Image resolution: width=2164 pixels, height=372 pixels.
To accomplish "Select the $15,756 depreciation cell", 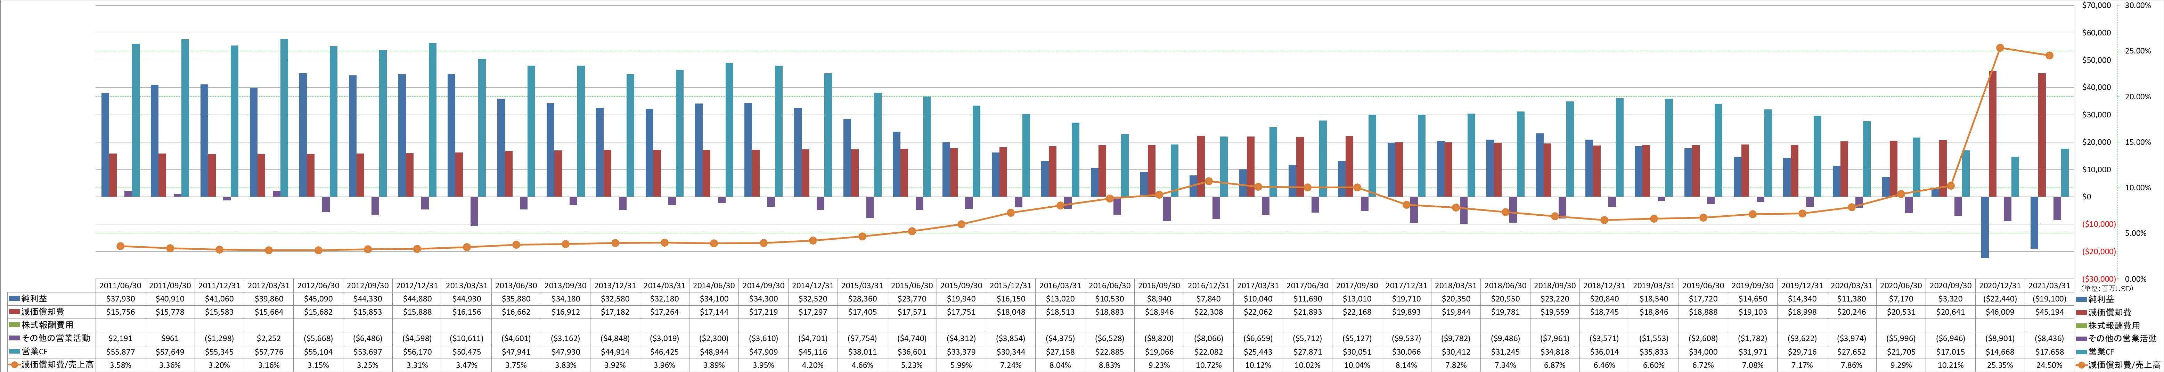I will point(121,312).
